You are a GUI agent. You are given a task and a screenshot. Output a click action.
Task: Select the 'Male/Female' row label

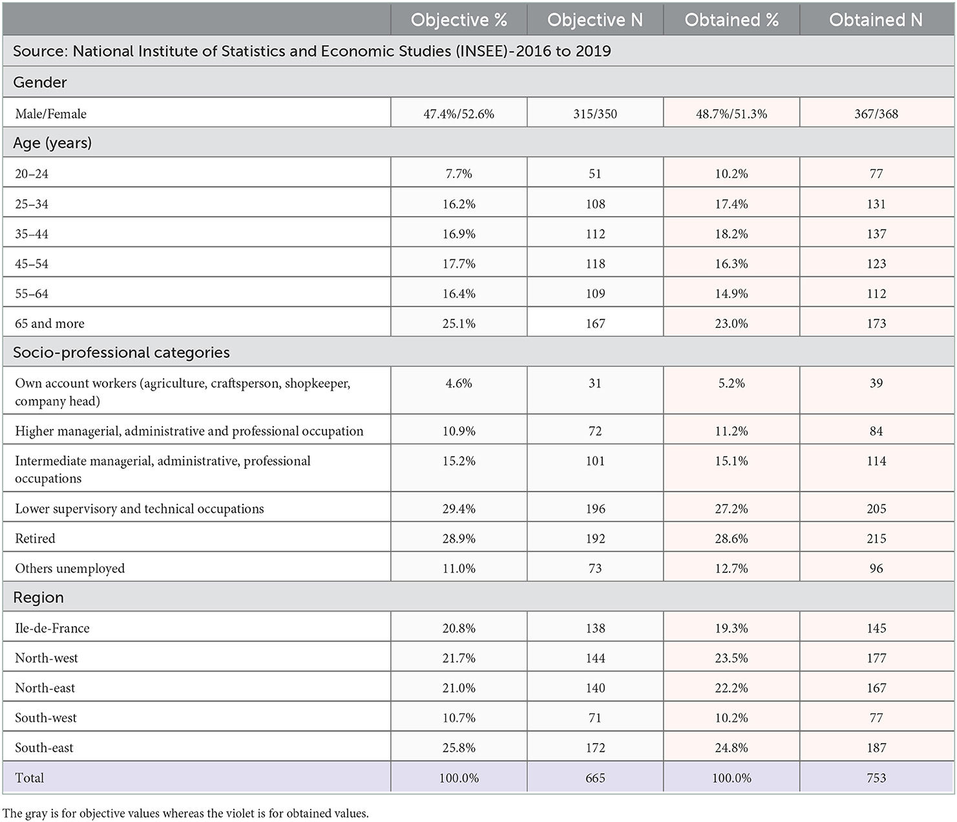(51, 114)
